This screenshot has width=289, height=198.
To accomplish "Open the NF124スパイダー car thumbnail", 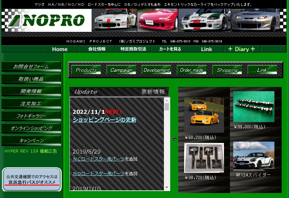I will (254, 156).
